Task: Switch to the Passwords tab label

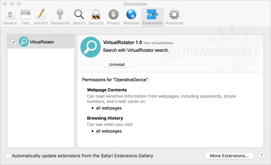Action: tap(60, 23)
